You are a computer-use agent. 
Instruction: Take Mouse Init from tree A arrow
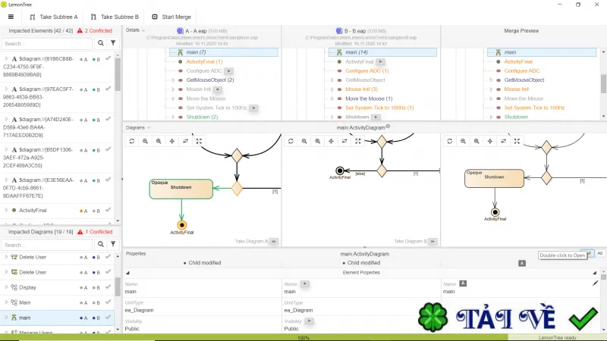[x=218, y=89]
